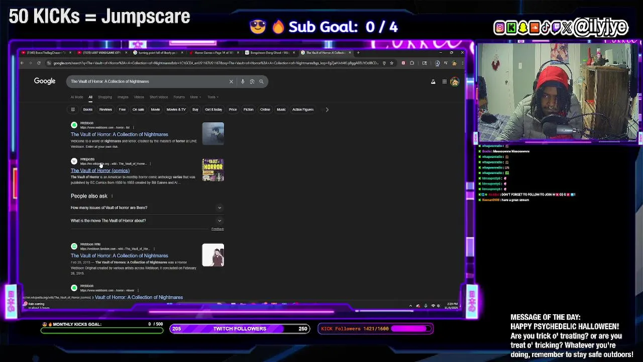
Task: Open more options for the Wikipedia result
Action: coord(150,164)
